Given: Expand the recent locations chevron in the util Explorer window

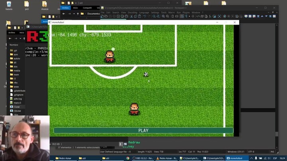Looking at the screenshot, I should [74, 14].
